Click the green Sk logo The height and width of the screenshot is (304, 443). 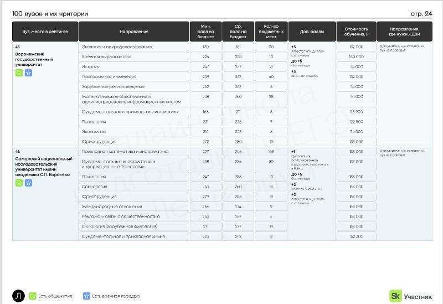(x=395, y=295)
